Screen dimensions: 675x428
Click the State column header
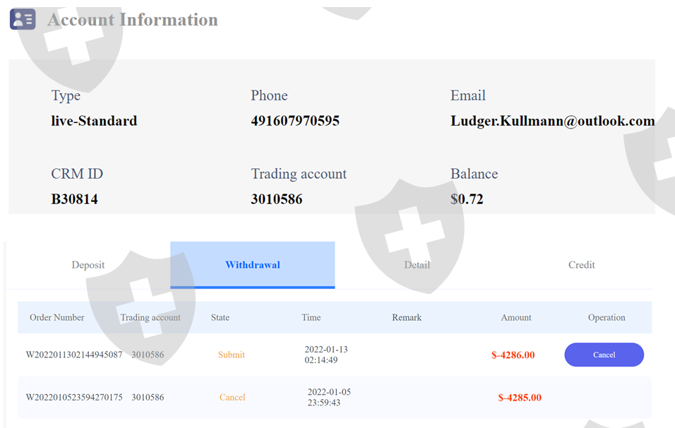point(220,317)
